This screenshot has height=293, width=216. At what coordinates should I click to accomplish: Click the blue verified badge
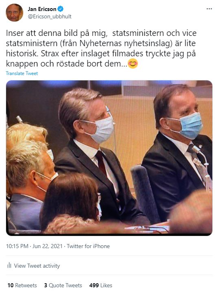[x=61, y=9]
